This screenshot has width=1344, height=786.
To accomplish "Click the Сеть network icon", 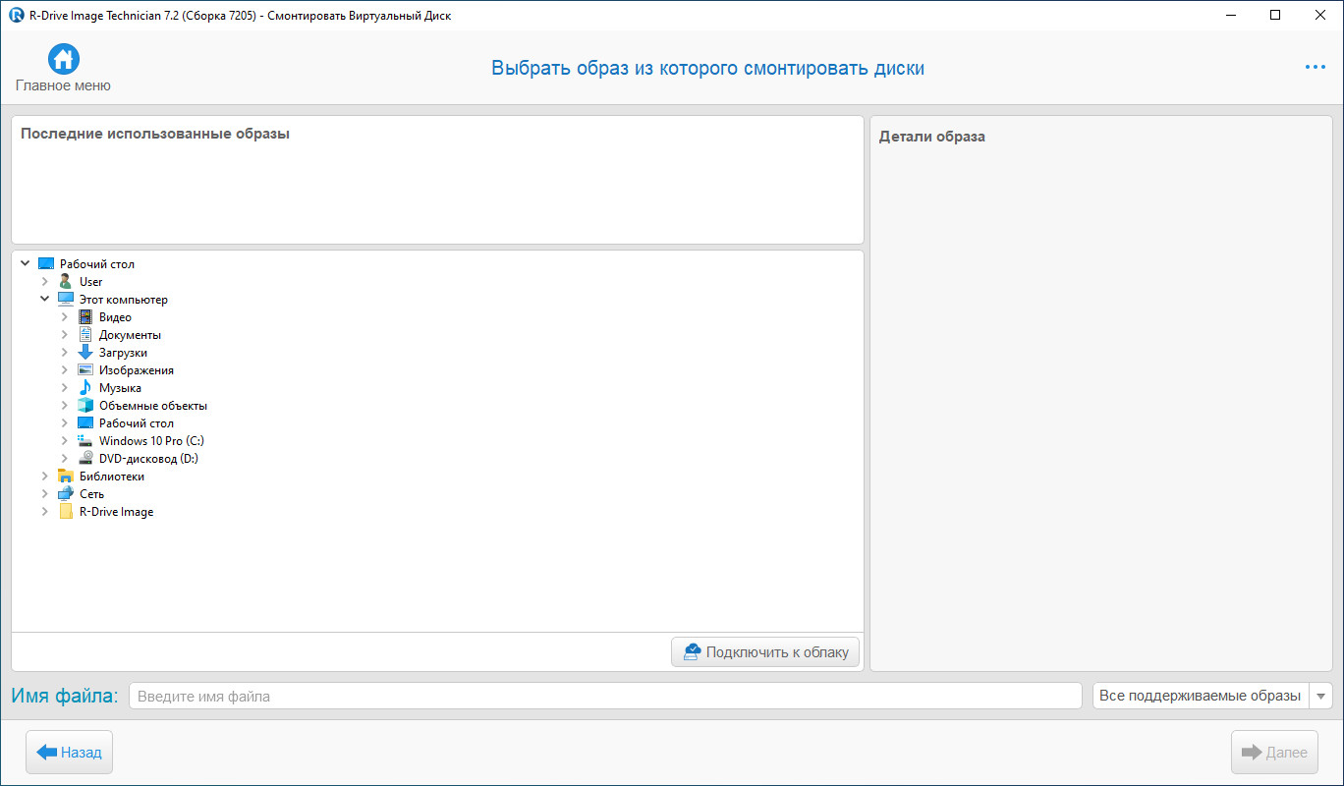I will tap(66, 494).
